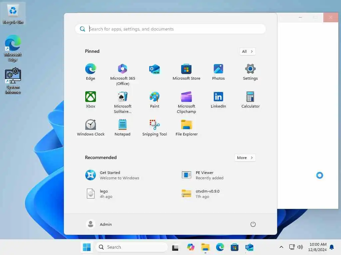The width and height of the screenshot is (341, 255).
Task: Open the Snipping Tool
Action: point(155,128)
